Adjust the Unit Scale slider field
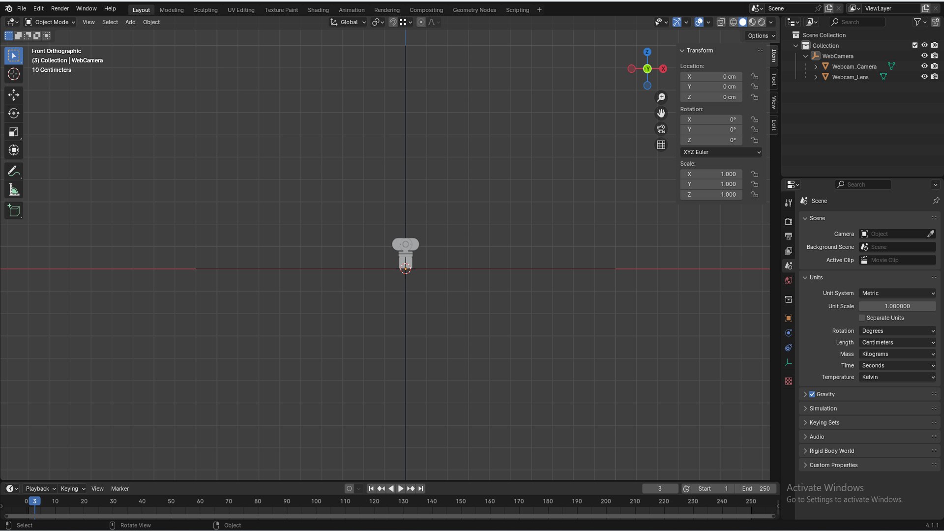The width and height of the screenshot is (944, 531). (x=897, y=306)
